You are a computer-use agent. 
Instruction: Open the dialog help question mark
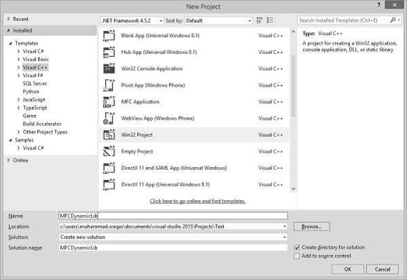coord(379,5)
